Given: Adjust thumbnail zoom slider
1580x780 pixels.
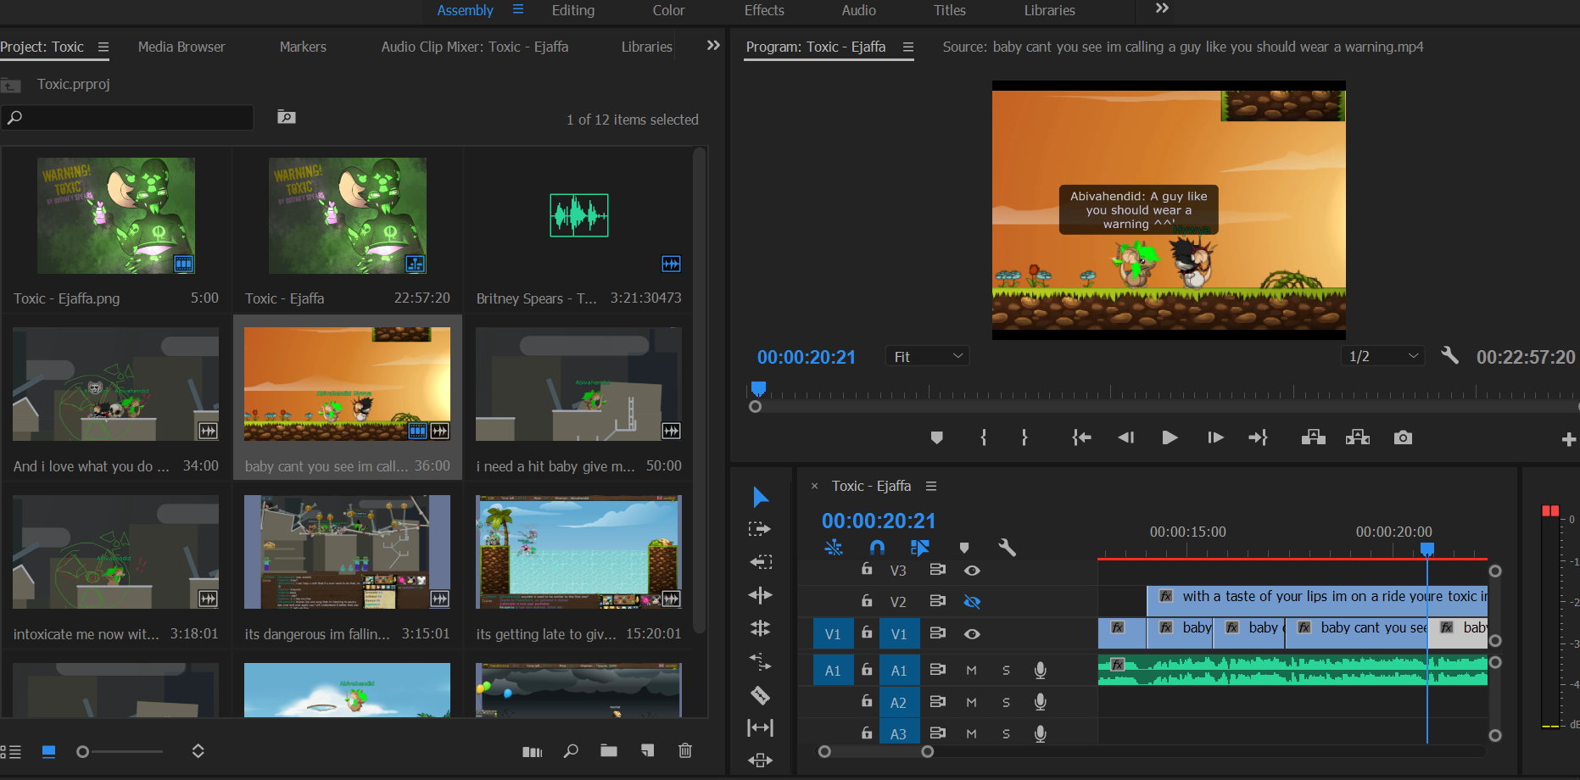Looking at the screenshot, I should 82,751.
